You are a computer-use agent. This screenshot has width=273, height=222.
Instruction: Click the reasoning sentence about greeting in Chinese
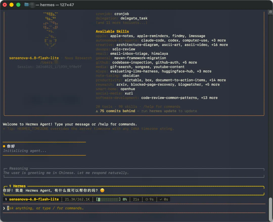(x=66, y=173)
